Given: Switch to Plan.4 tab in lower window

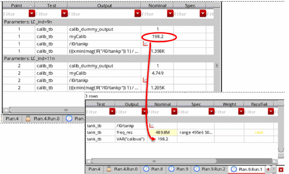Looking at the screenshot, I should 94,169.
